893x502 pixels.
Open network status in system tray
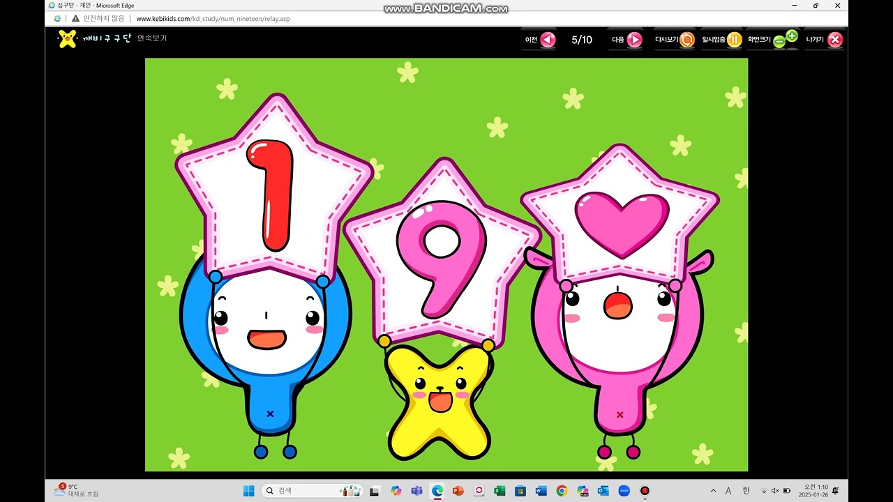click(764, 491)
